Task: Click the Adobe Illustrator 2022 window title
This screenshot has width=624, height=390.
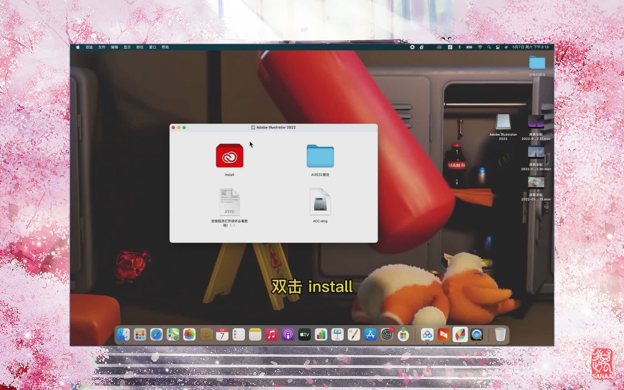Action: tap(276, 127)
